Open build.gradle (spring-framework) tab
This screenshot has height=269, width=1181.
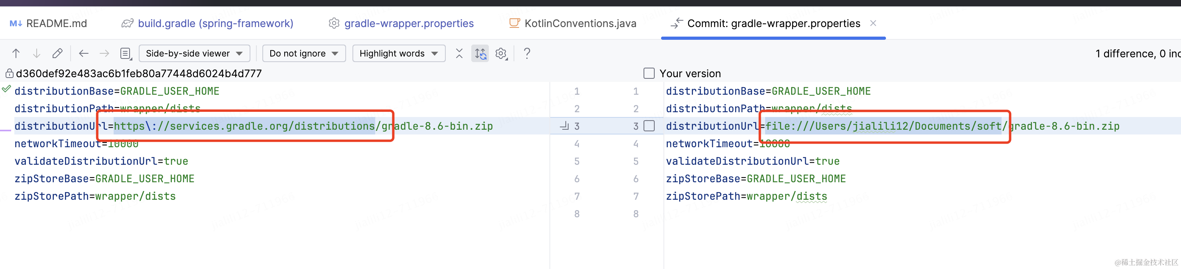tap(207, 23)
